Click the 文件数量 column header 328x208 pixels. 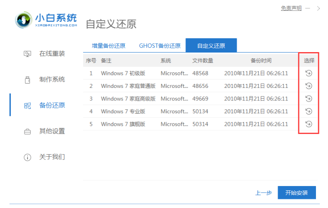point(203,60)
